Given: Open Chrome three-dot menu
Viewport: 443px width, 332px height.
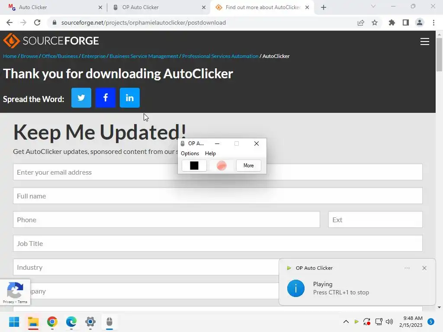Looking at the screenshot, I should pyautogui.click(x=433, y=22).
